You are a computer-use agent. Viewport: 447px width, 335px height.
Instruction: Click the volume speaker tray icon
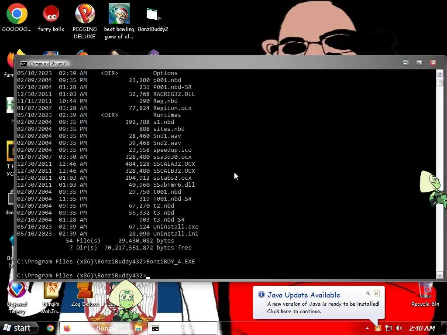pyautogui.click(x=399, y=328)
